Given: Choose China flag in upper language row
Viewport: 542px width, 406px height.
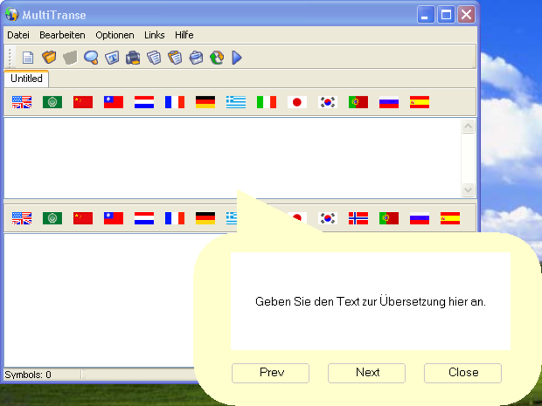Looking at the screenshot, I should pyautogui.click(x=83, y=102).
